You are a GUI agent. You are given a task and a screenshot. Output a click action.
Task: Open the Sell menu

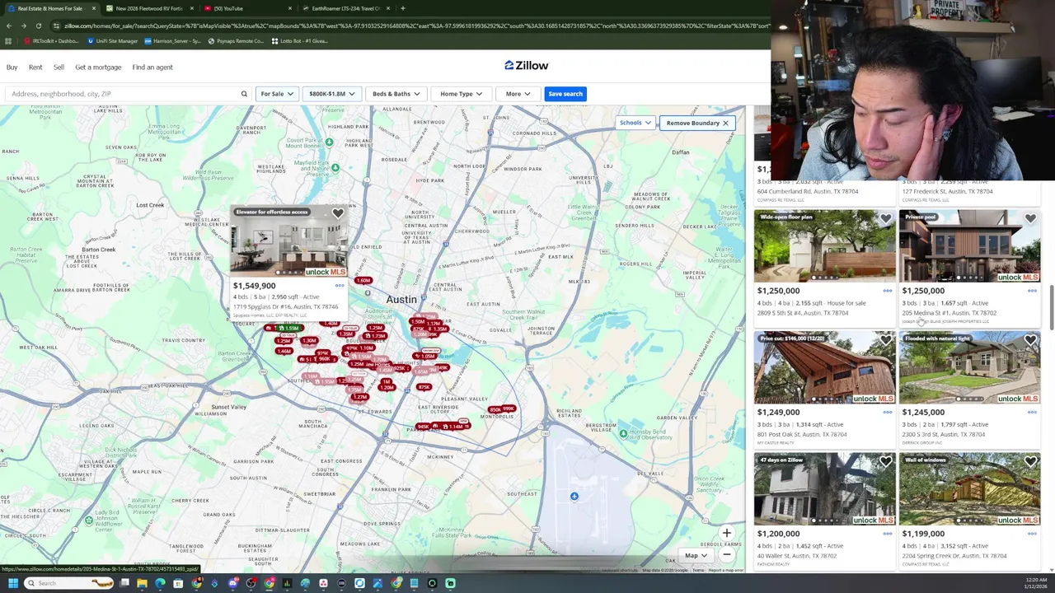coord(59,68)
